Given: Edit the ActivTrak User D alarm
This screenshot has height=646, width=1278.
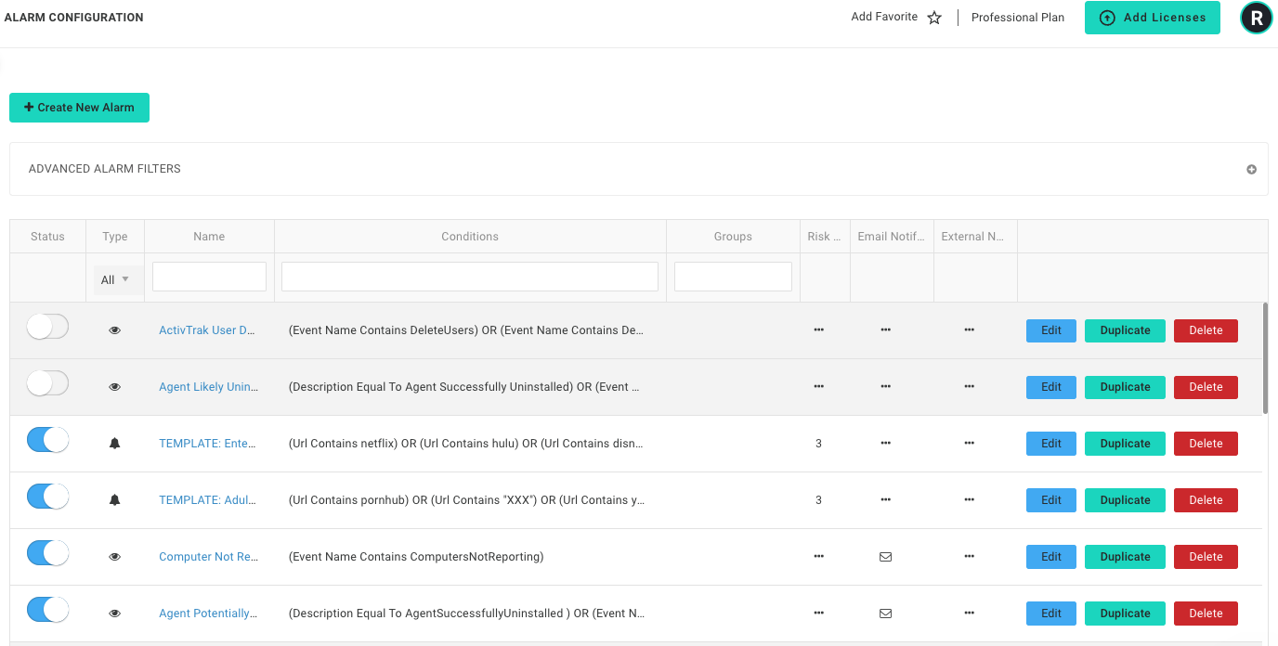Looking at the screenshot, I should tap(1051, 330).
